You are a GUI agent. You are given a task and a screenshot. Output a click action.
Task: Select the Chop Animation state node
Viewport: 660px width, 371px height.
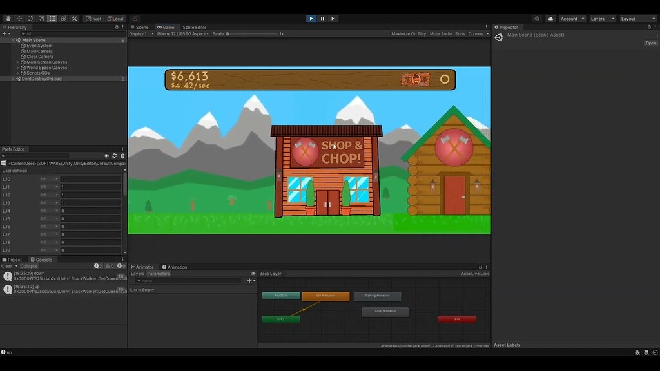coord(385,311)
